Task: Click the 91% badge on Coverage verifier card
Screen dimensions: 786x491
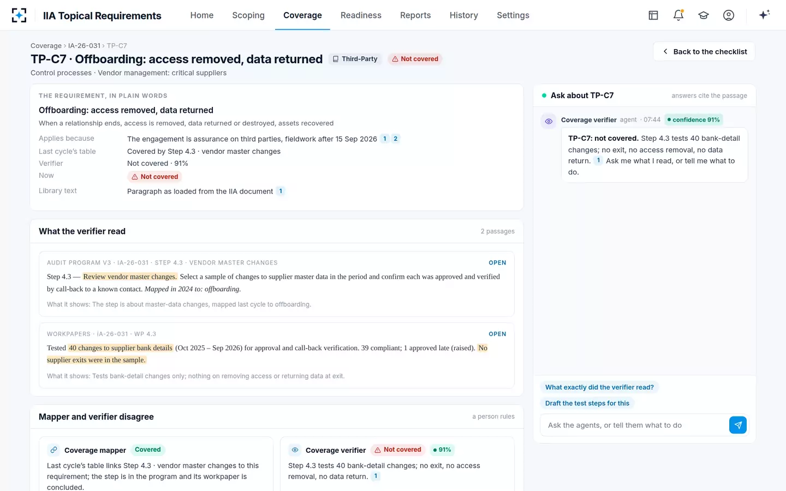Action: click(442, 450)
